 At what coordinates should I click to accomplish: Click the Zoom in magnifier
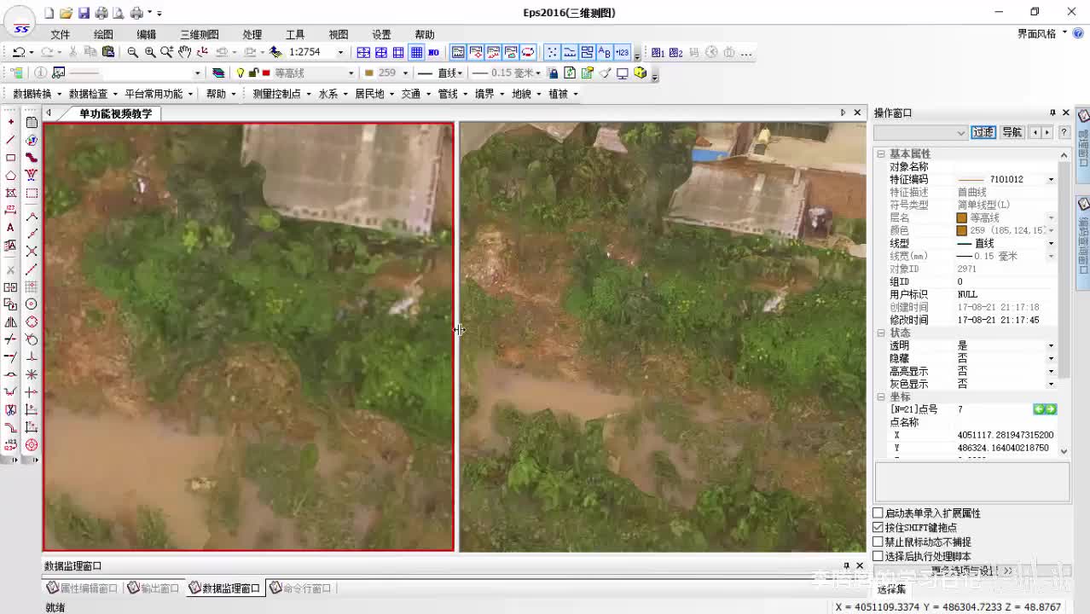click(x=150, y=52)
